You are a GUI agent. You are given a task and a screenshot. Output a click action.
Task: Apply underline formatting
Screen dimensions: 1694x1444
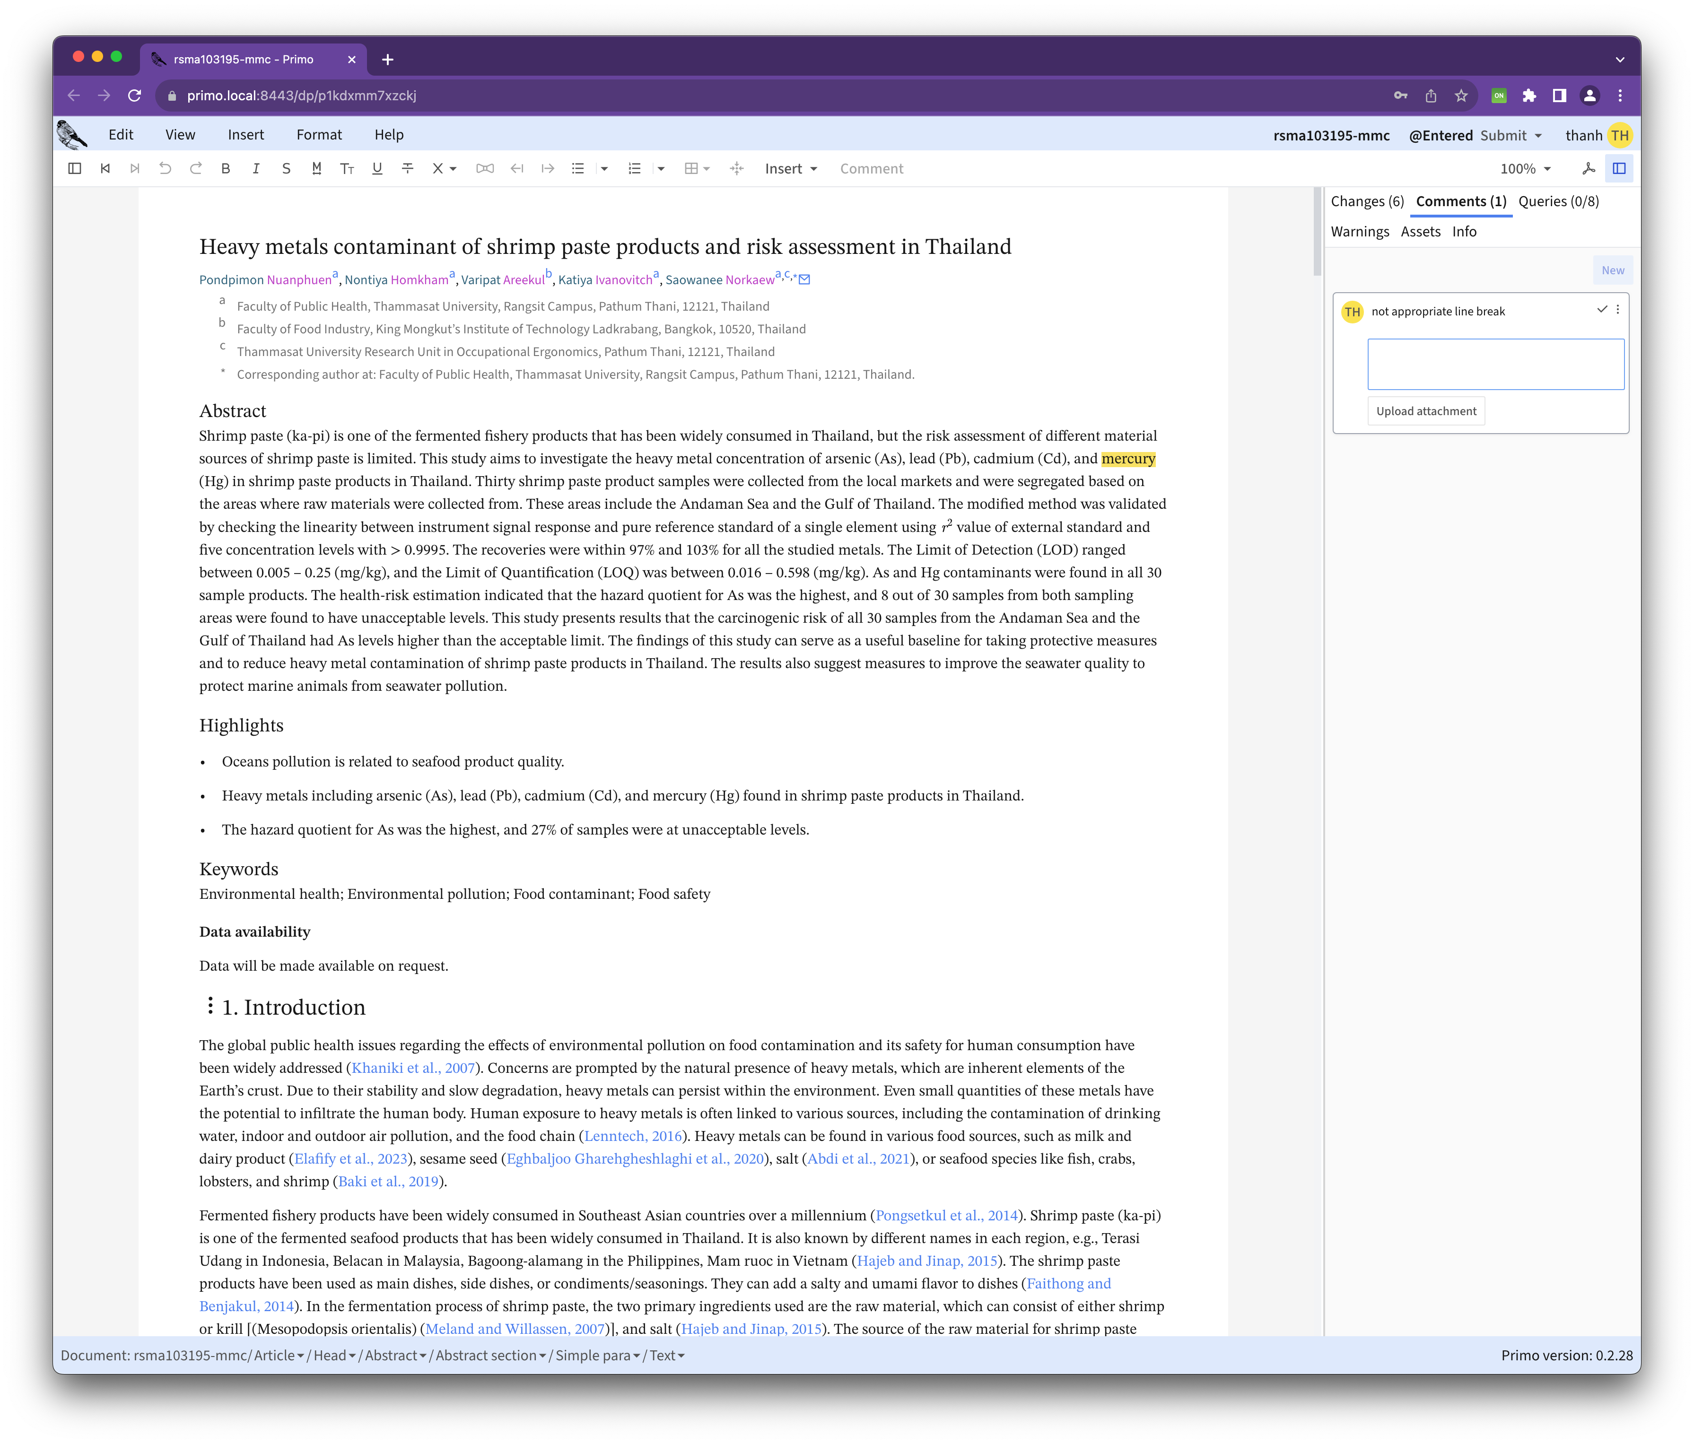[x=377, y=168]
